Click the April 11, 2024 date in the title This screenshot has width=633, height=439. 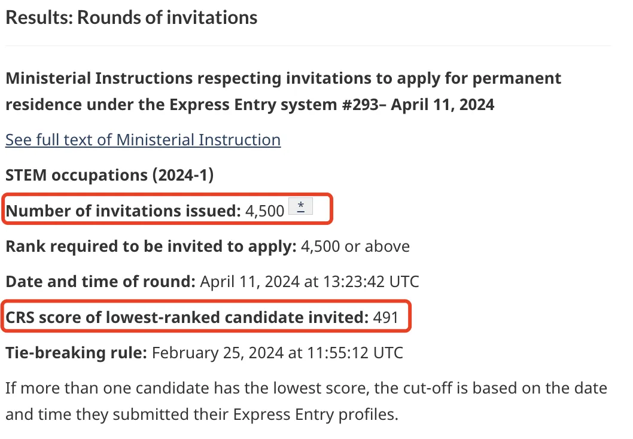[x=443, y=105]
